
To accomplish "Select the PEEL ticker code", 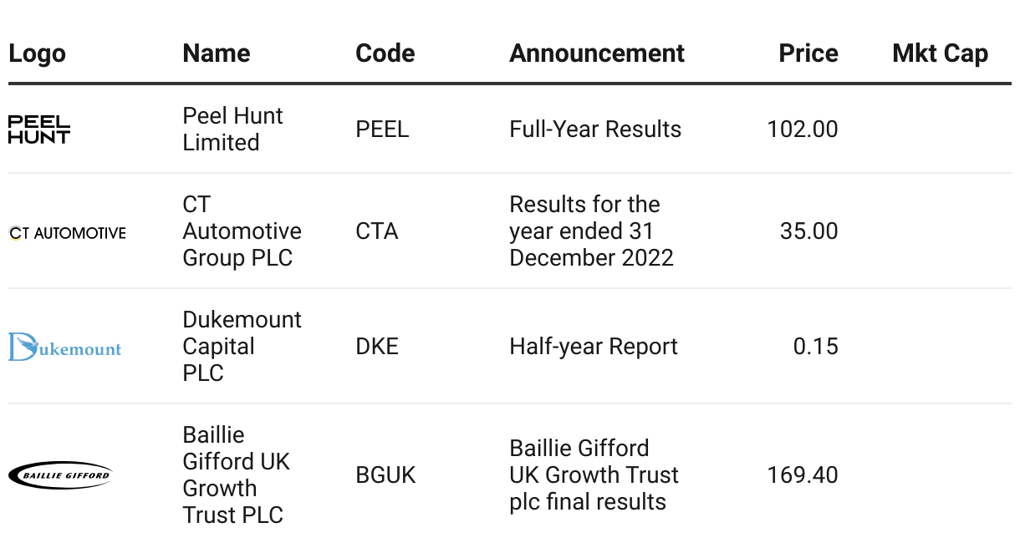I will 382,129.
